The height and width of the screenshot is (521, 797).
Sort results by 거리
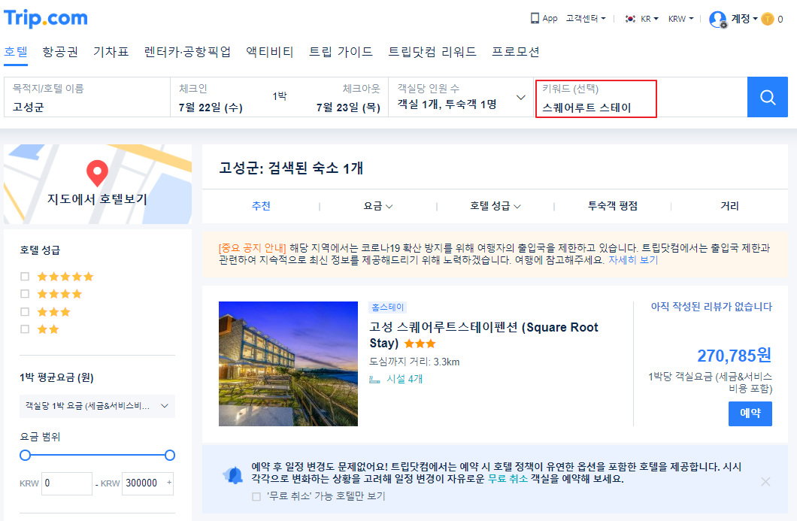[729, 206]
